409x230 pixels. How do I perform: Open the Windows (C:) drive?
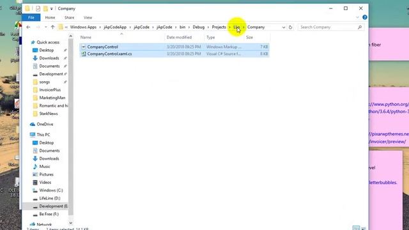click(51, 190)
